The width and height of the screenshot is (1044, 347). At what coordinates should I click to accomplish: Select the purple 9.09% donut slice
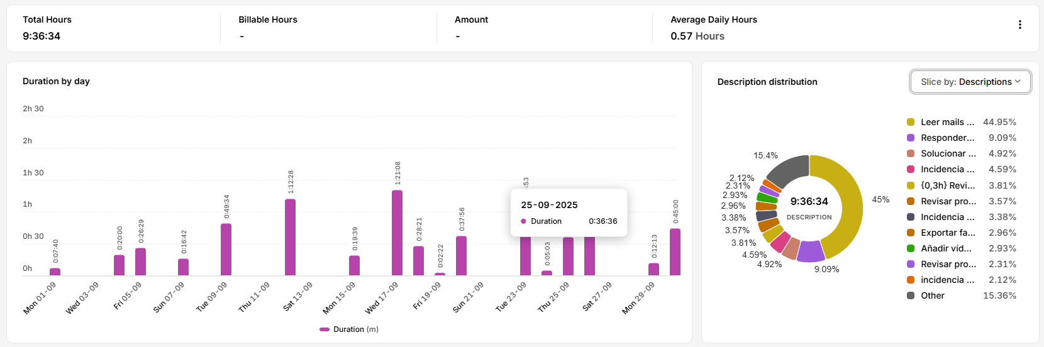click(810, 251)
